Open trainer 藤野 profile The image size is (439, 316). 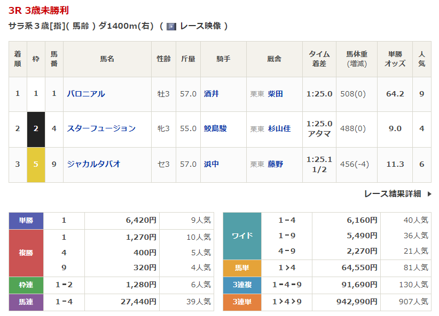click(276, 164)
